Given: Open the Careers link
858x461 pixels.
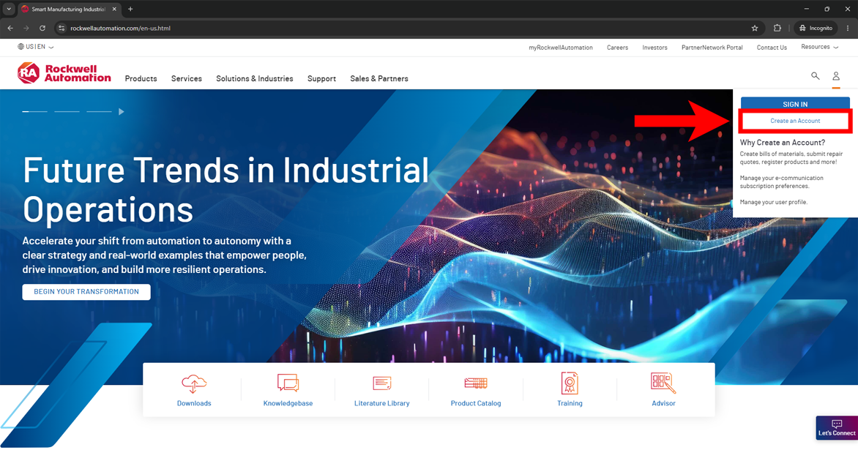Looking at the screenshot, I should tap(617, 48).
